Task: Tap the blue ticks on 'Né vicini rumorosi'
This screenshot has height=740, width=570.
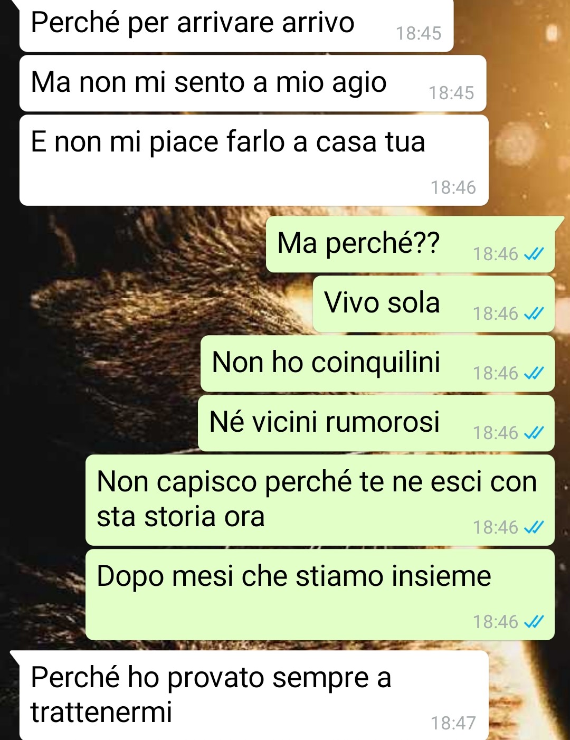Action: pos(534,433)
